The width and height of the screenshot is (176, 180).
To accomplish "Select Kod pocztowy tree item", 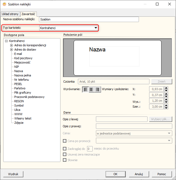I will click(x=23, y=58).
